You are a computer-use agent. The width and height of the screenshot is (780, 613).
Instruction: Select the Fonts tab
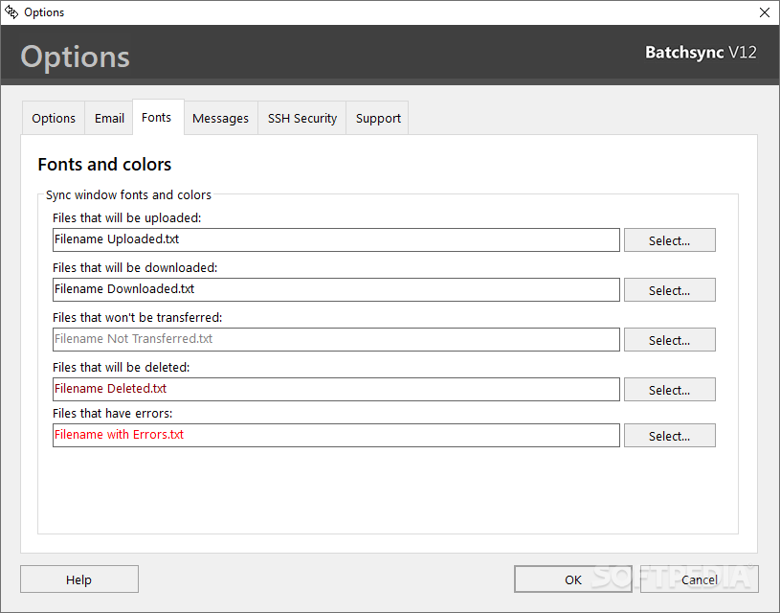158,117
